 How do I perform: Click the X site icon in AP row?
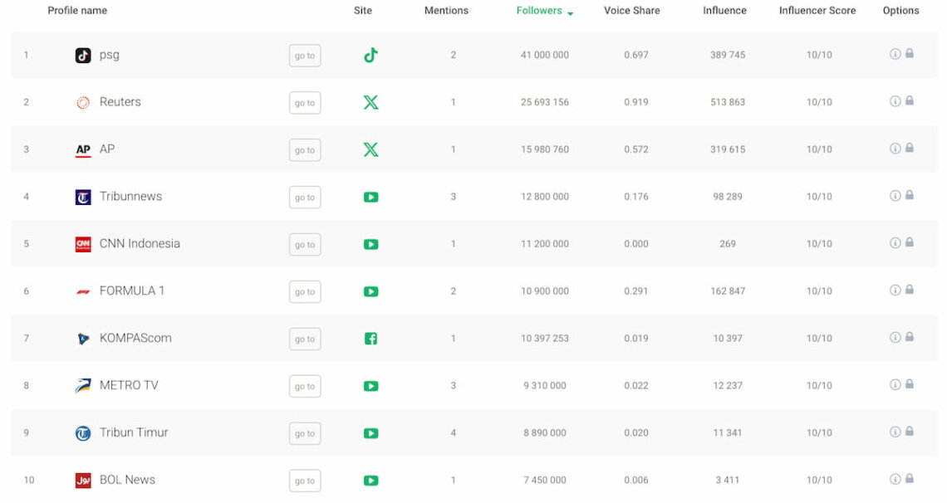[x=370, y=149]
